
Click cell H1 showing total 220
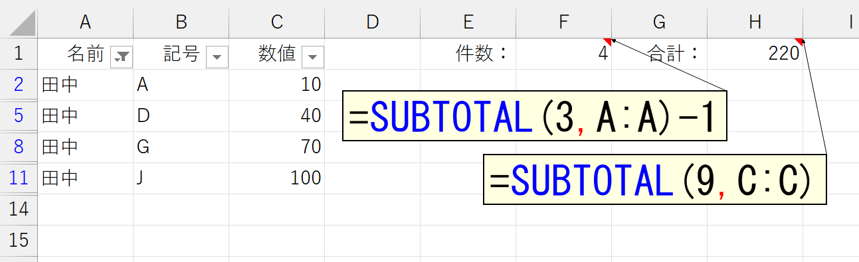click(x=755, y=54)
